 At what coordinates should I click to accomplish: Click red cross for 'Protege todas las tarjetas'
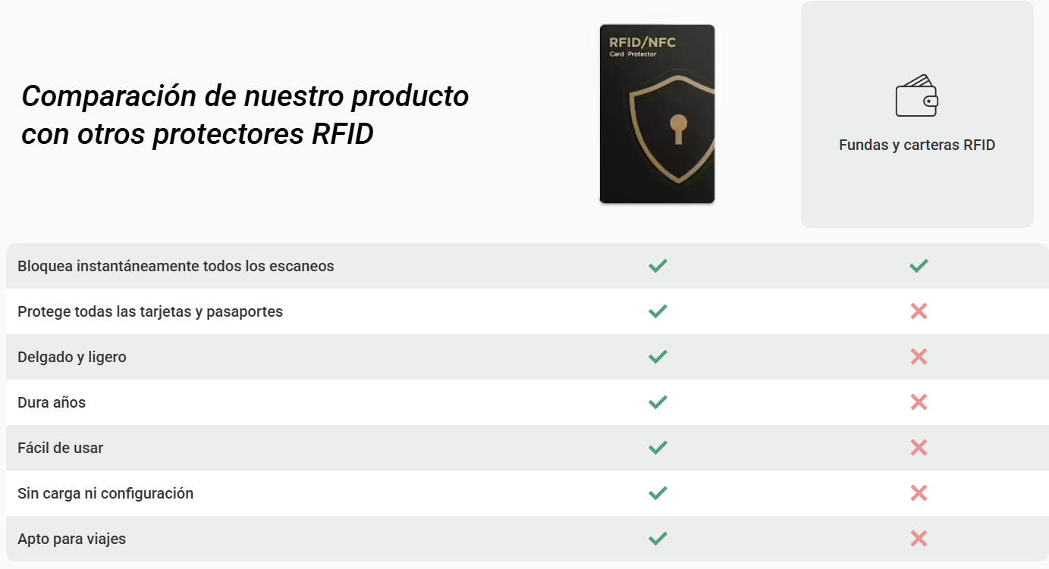(919, 311)
